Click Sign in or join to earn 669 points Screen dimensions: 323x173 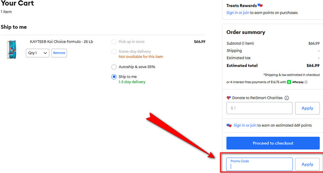[245, 125]
